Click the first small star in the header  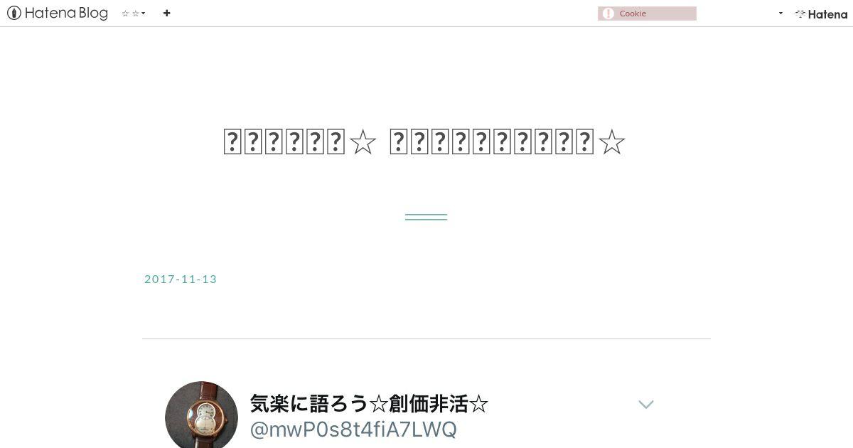click(x=125, y=14)
